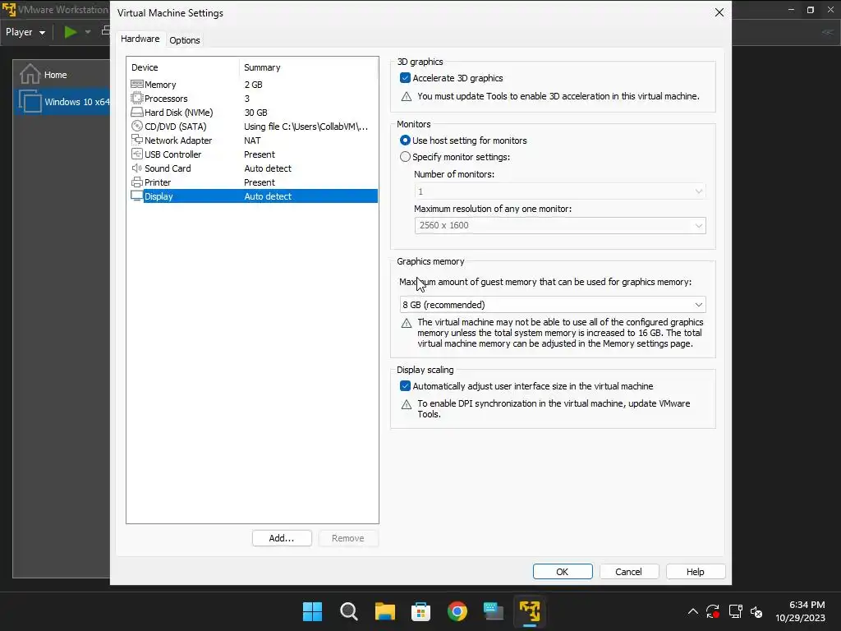Image resolution: width=841 pixels, height=631 pixels.
Task: Switch to the Hardware tab
Action: [140, 39]
